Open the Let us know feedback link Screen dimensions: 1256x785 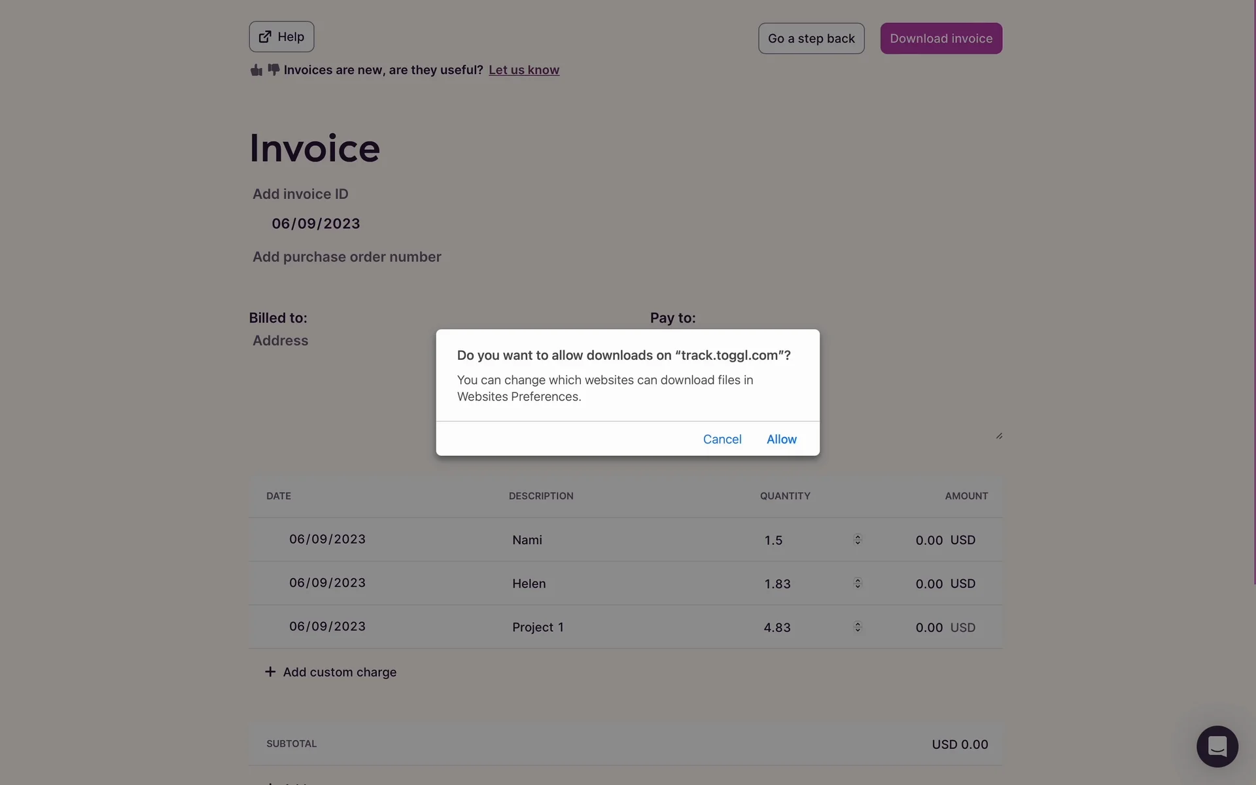(523, 70)
